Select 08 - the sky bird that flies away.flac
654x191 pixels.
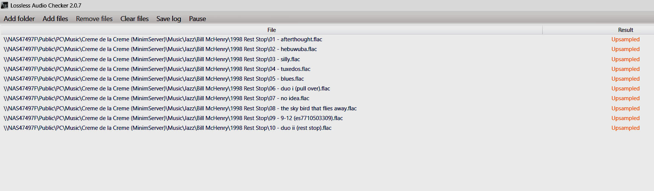(327, 108)
